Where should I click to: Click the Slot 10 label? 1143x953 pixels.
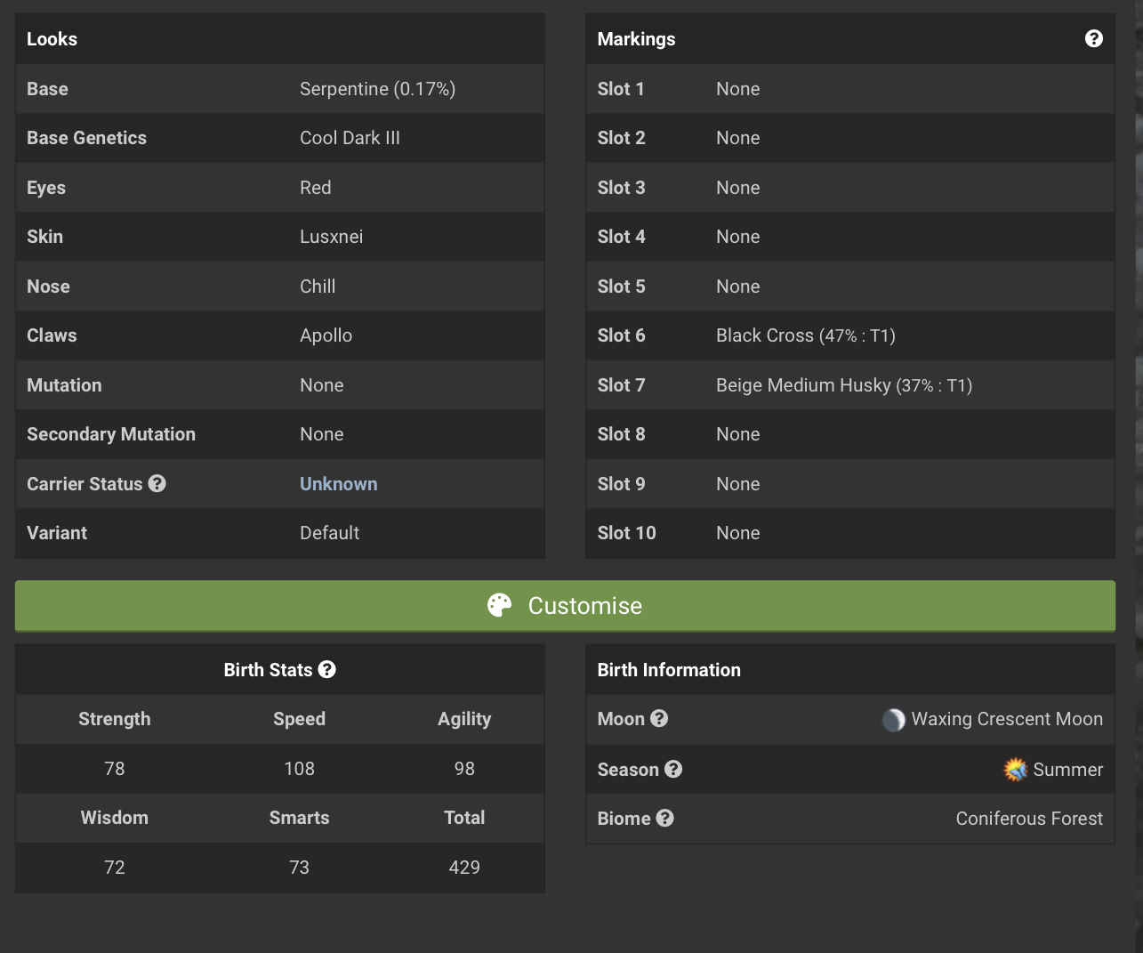click(x=627, y=533)
